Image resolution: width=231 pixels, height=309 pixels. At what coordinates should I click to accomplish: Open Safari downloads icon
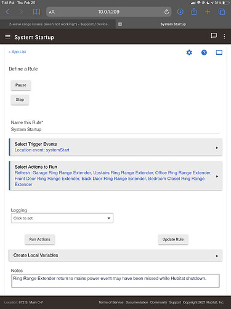click(180, 12)
